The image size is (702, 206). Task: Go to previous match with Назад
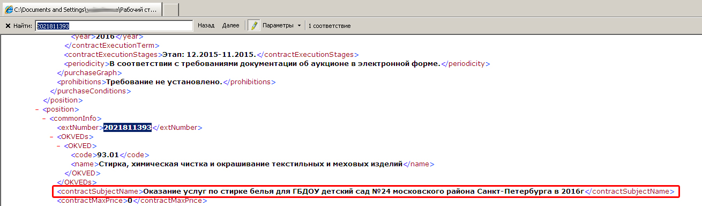click(x=206, y=26)
